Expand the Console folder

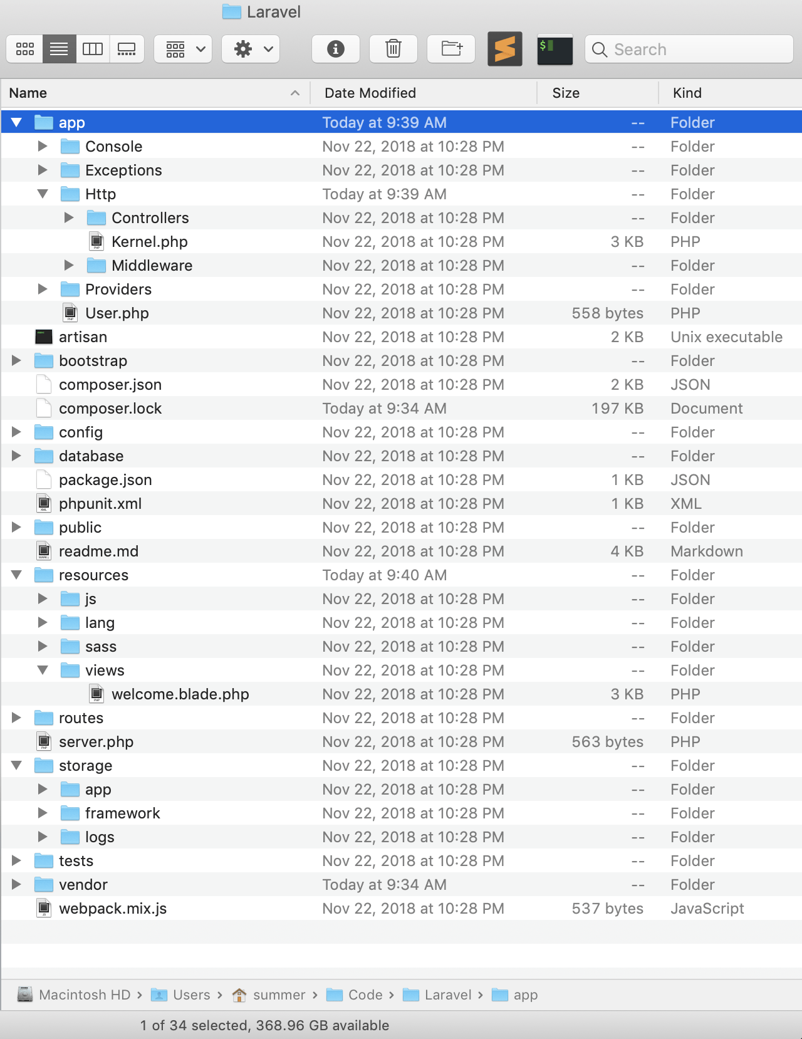[x=43, y=146]
